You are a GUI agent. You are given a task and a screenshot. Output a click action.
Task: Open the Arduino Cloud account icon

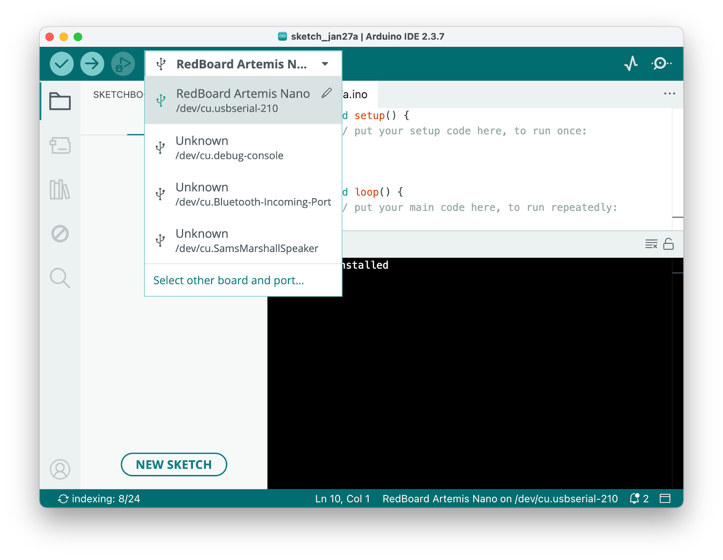click(60, 469)
